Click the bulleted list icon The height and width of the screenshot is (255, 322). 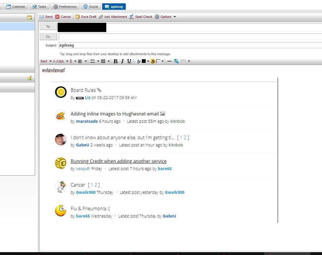coord(93,61)
